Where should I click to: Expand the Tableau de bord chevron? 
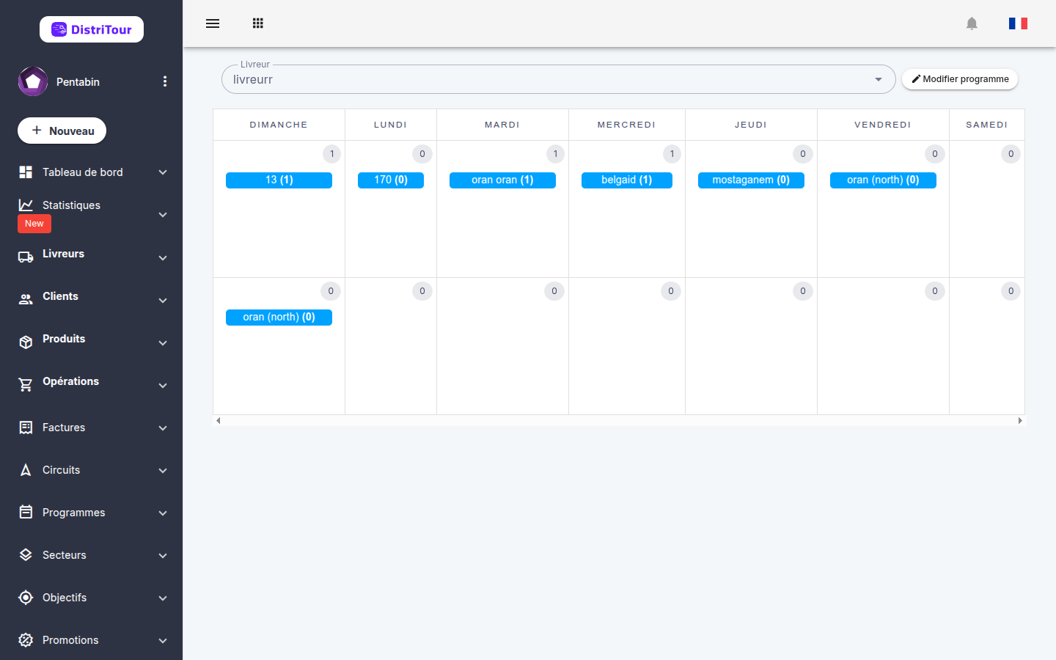tap(163, 172)
